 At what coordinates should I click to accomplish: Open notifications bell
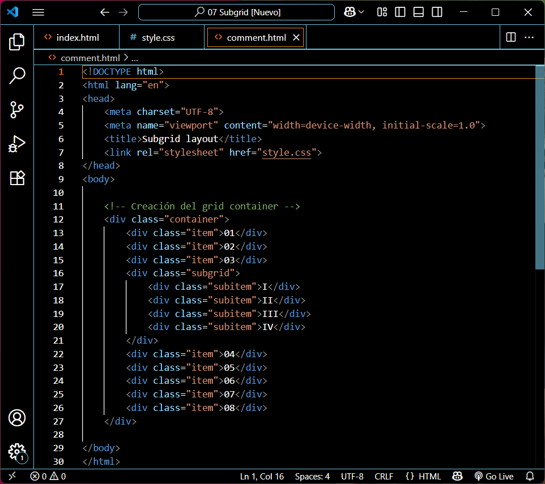coord(530,476)
